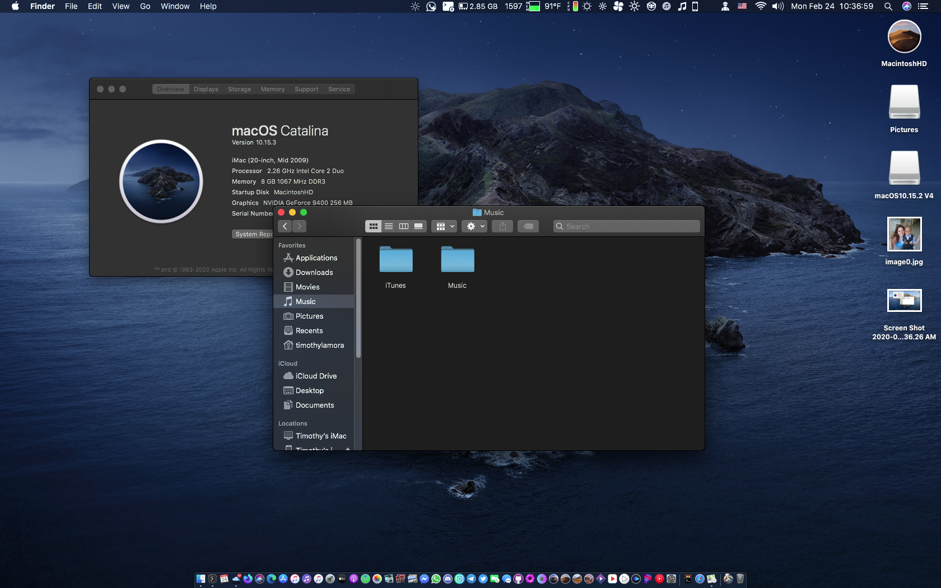
Task: Click the date and time in menu bar
Action: [832, 6]
